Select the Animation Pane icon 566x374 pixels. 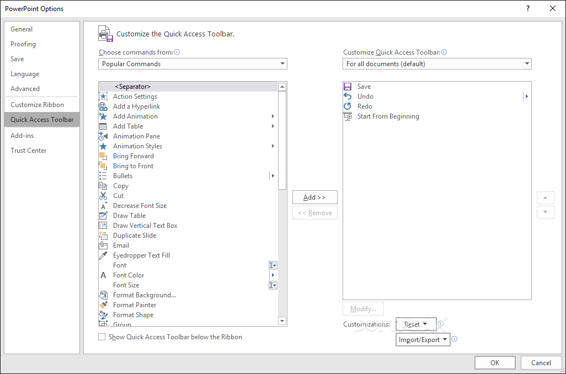103,136
